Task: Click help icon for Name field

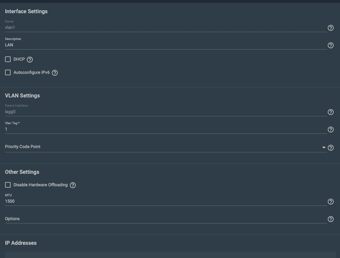Action: [x=331, y=28]
